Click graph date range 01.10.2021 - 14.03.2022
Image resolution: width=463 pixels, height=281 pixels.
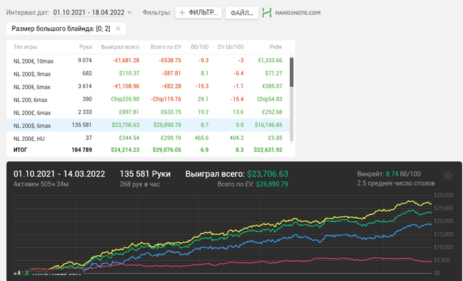pyautogui.click(x=59, y=174)
